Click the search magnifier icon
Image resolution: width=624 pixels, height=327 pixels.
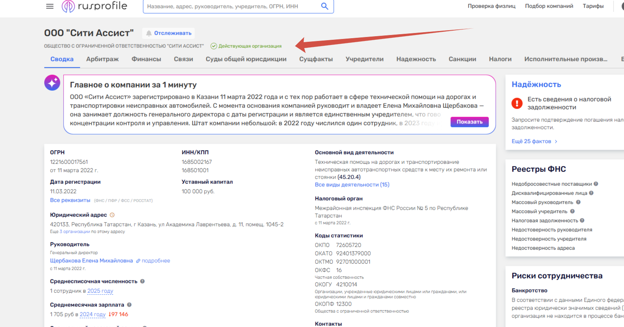pos(325,6)
